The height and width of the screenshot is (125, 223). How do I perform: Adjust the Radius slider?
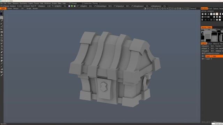pyautogui.click(x=42, y=6)
